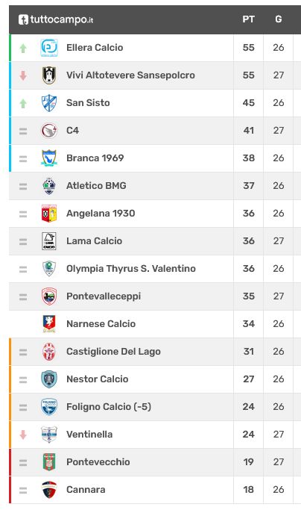Open Castiglione Del Lago team page

[113, 352]
